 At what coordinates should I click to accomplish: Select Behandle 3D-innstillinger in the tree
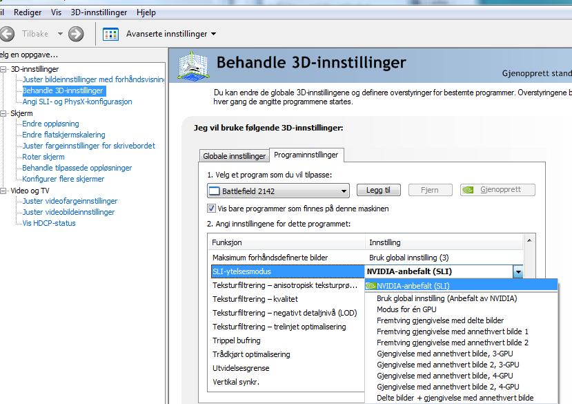[64, 90]
